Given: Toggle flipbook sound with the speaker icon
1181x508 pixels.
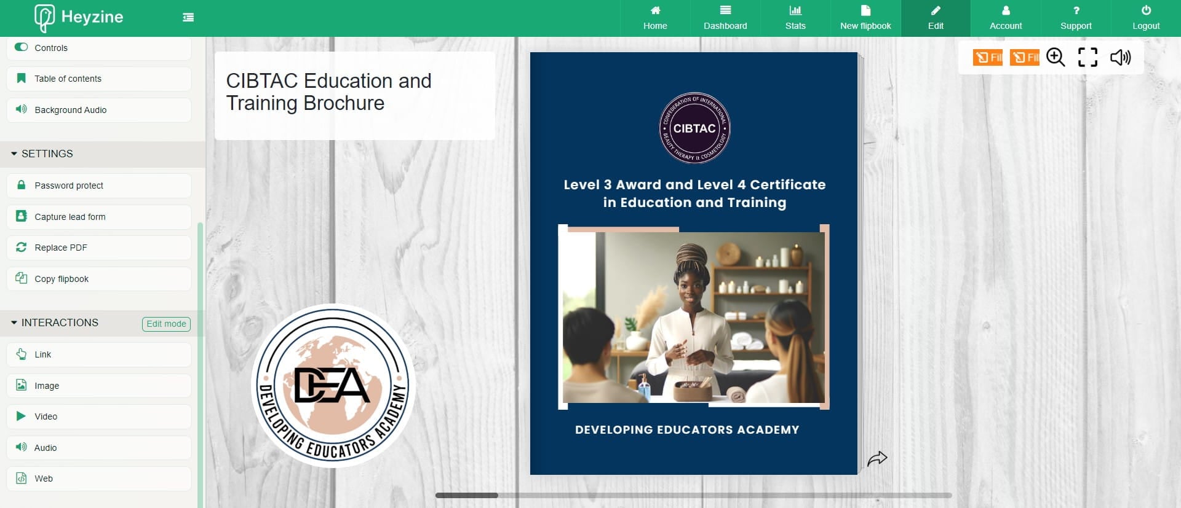Looking at the screenshot, I should [1120, 57].
